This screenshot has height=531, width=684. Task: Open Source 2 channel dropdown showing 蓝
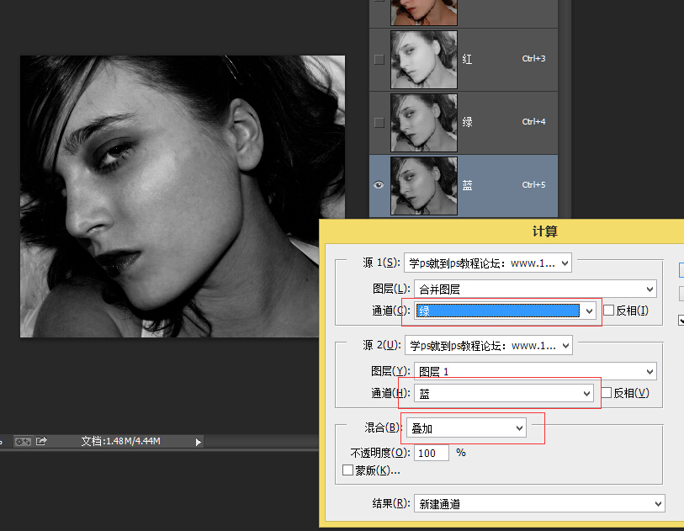pyautogui.click(x=504, y=393)
